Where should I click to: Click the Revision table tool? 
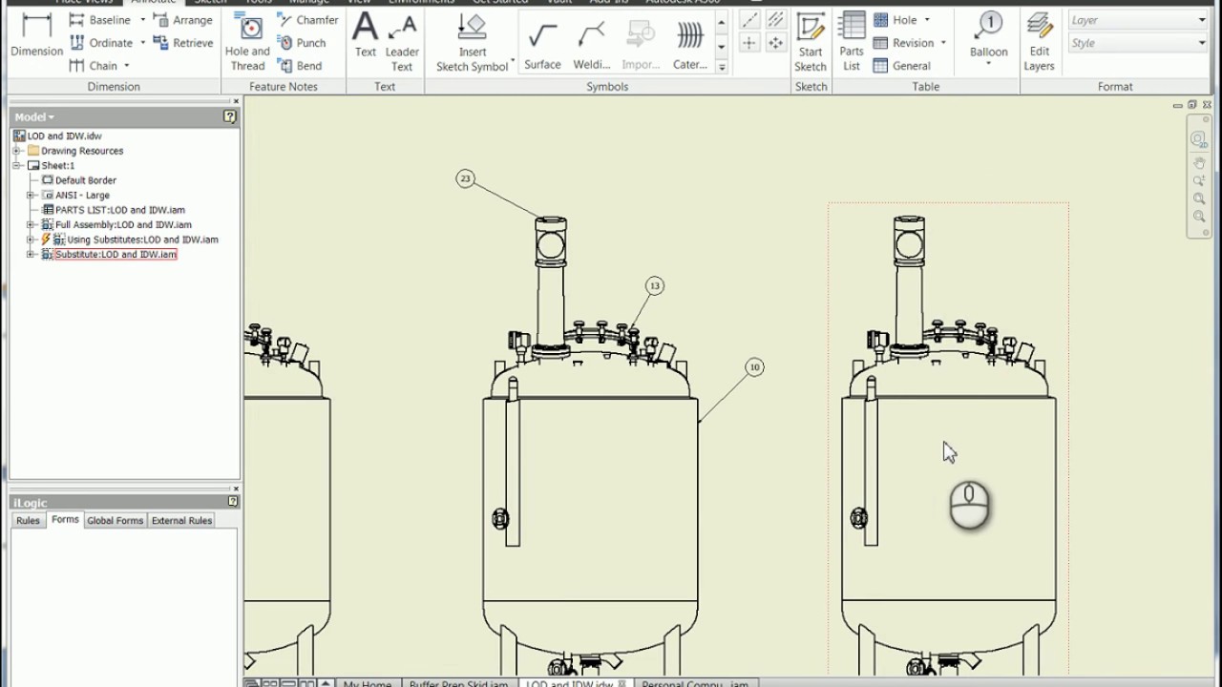click(904, 43)
